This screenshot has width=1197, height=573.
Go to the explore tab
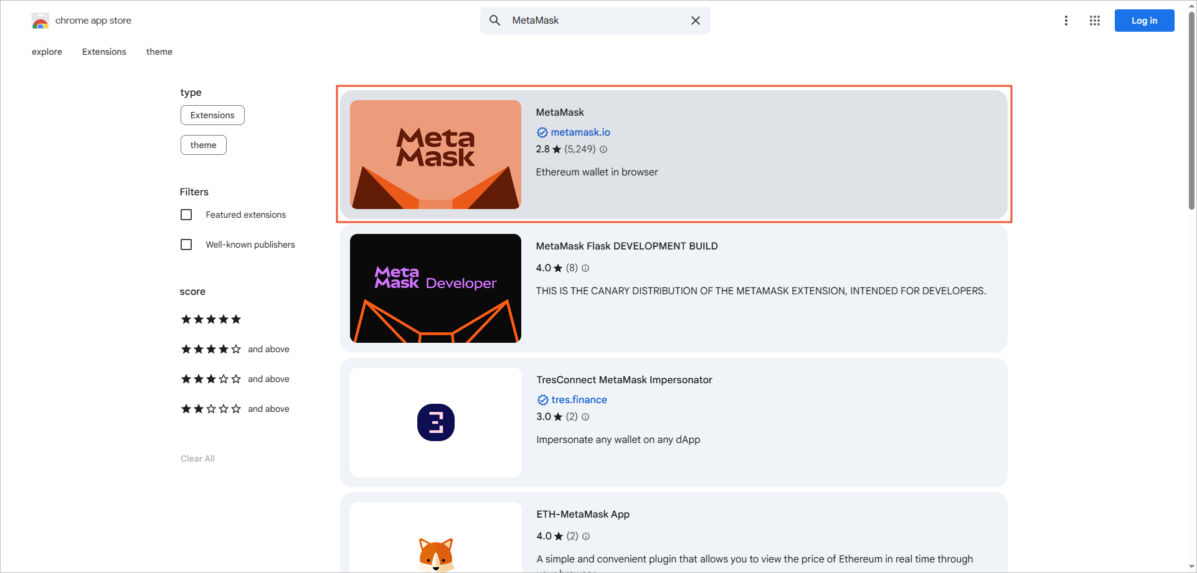click(x=47, y=52)
